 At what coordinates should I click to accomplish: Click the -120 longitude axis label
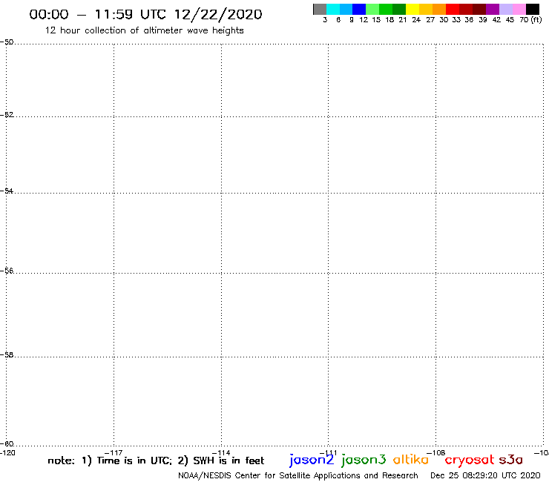[x=7, y=453]
